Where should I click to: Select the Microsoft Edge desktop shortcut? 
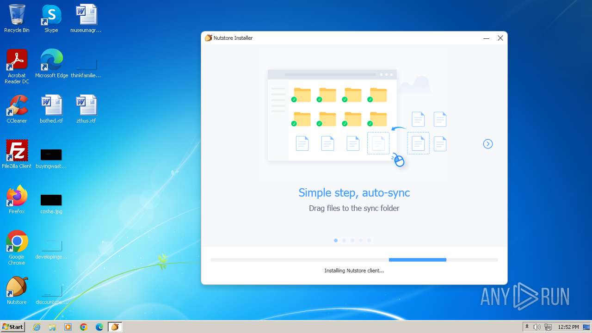tap(51, 64)
